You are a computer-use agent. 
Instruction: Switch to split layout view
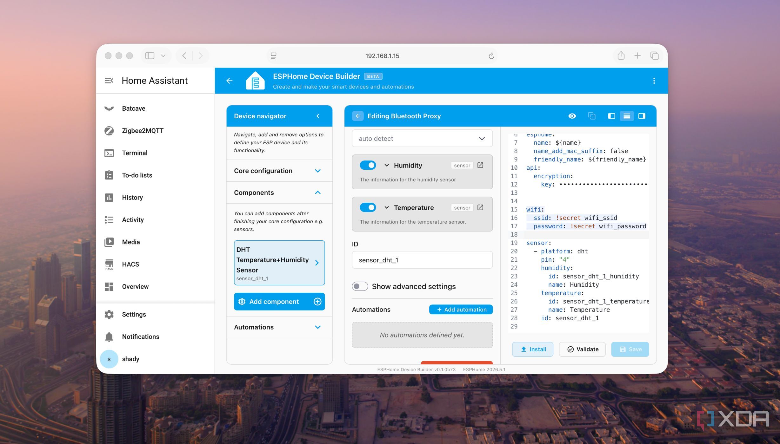tap(626, 116)
